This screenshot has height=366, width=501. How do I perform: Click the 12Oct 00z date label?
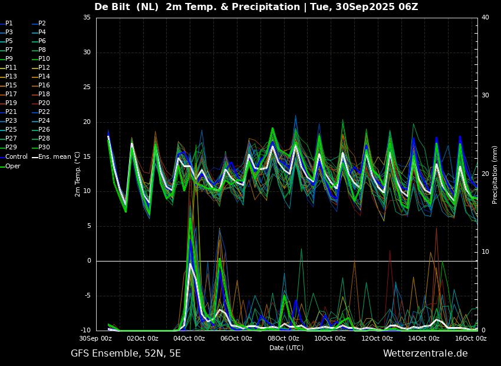click(x=378, y=338)
